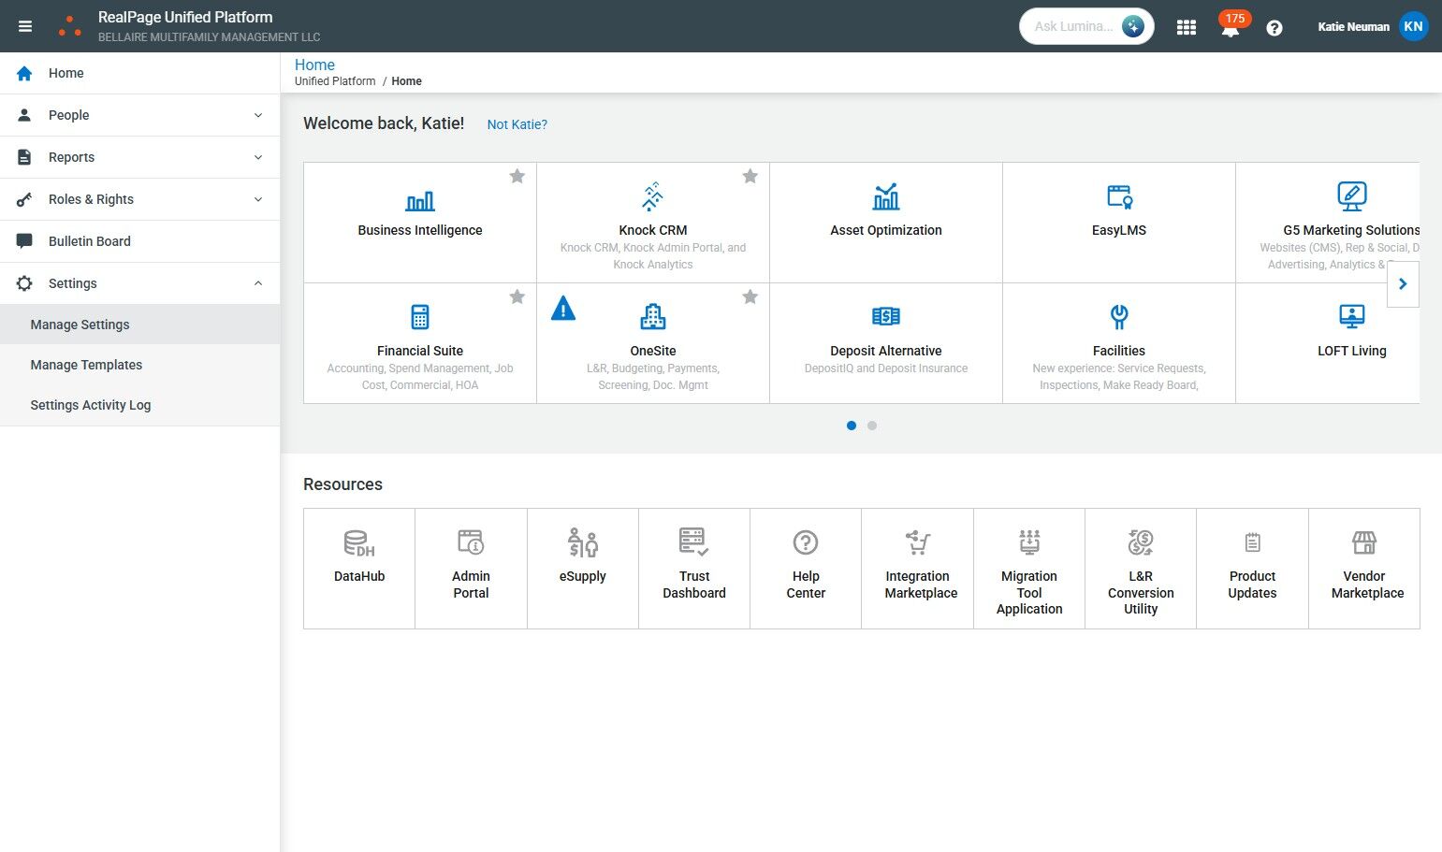Screen dimensions: 1442x852
Task: Open Facilities wrench icon
Action: point(1119,317)
